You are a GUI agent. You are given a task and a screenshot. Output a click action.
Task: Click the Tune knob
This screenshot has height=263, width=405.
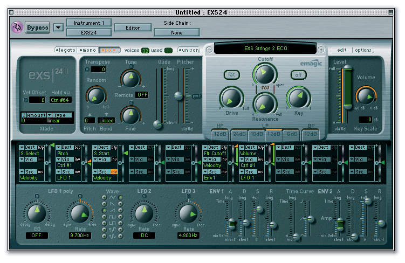coord(131,79)
